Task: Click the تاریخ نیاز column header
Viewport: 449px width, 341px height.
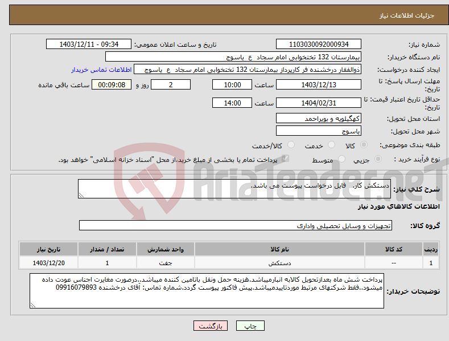Action: point(49,249)
